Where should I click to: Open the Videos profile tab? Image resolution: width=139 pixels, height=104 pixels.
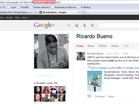coord(115,46)
